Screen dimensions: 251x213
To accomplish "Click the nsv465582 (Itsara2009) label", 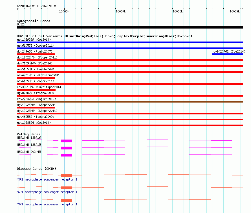I will [x=36, y=117].
